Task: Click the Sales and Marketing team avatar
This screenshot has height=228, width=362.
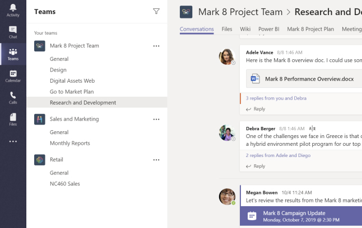Action: click(40, 119)
